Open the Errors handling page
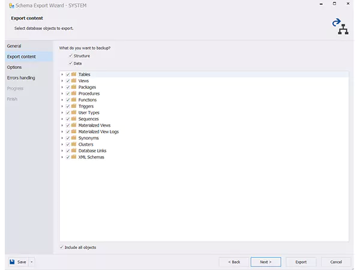The width and height of the screenshot is (360, 270). tap(29, 77)
